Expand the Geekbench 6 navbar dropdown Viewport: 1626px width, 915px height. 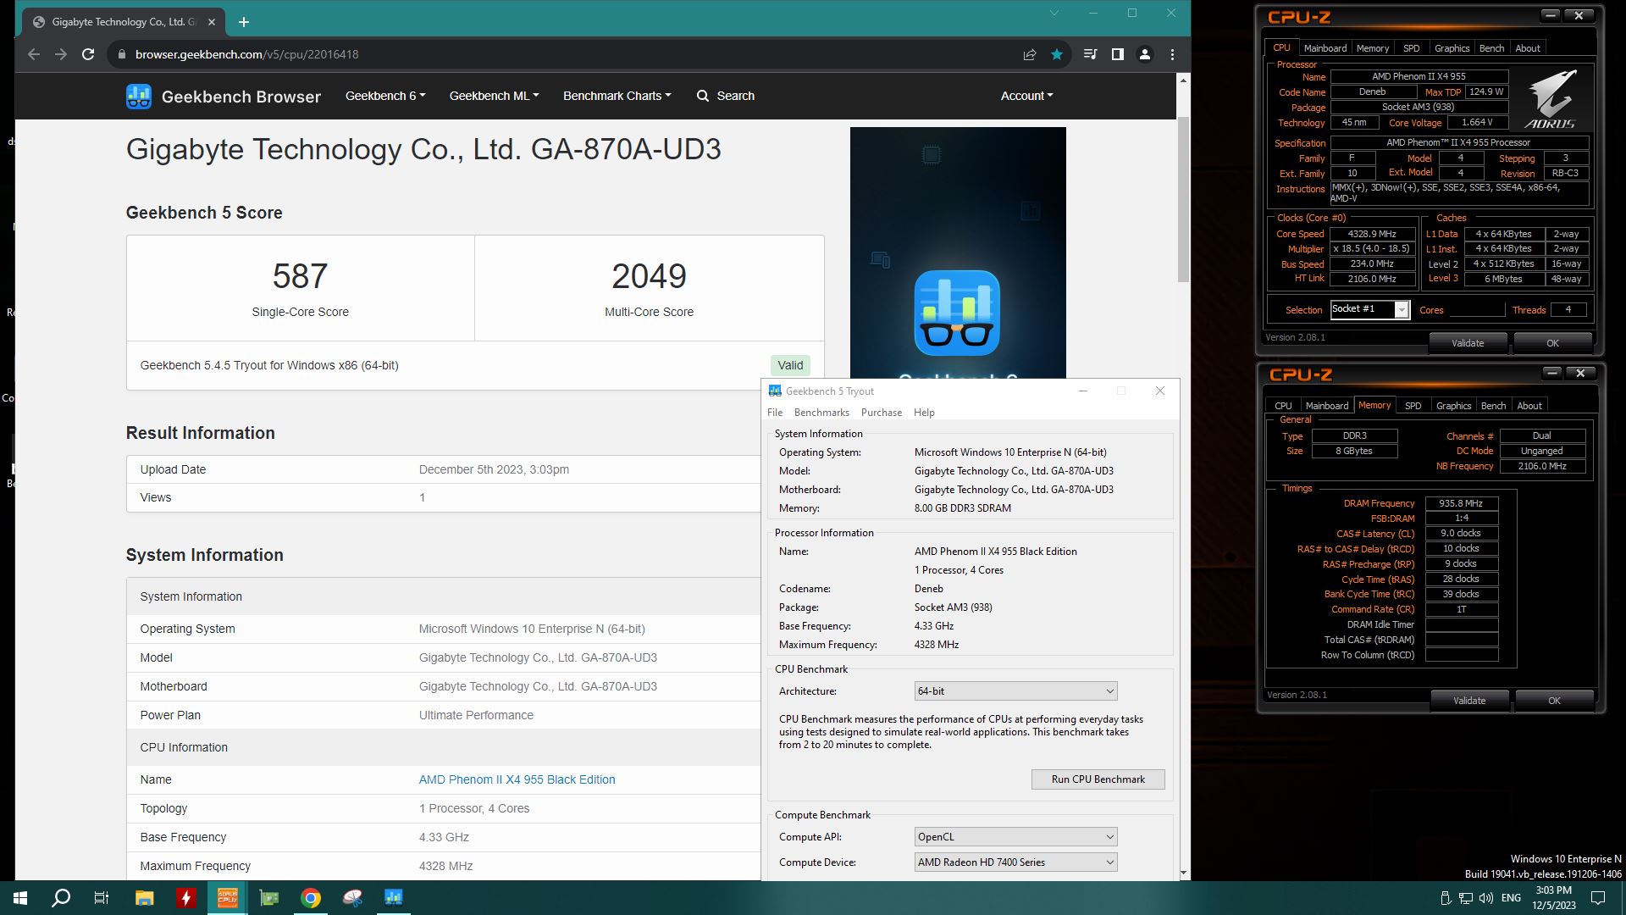pyautogui.click(x=385, y=96)
